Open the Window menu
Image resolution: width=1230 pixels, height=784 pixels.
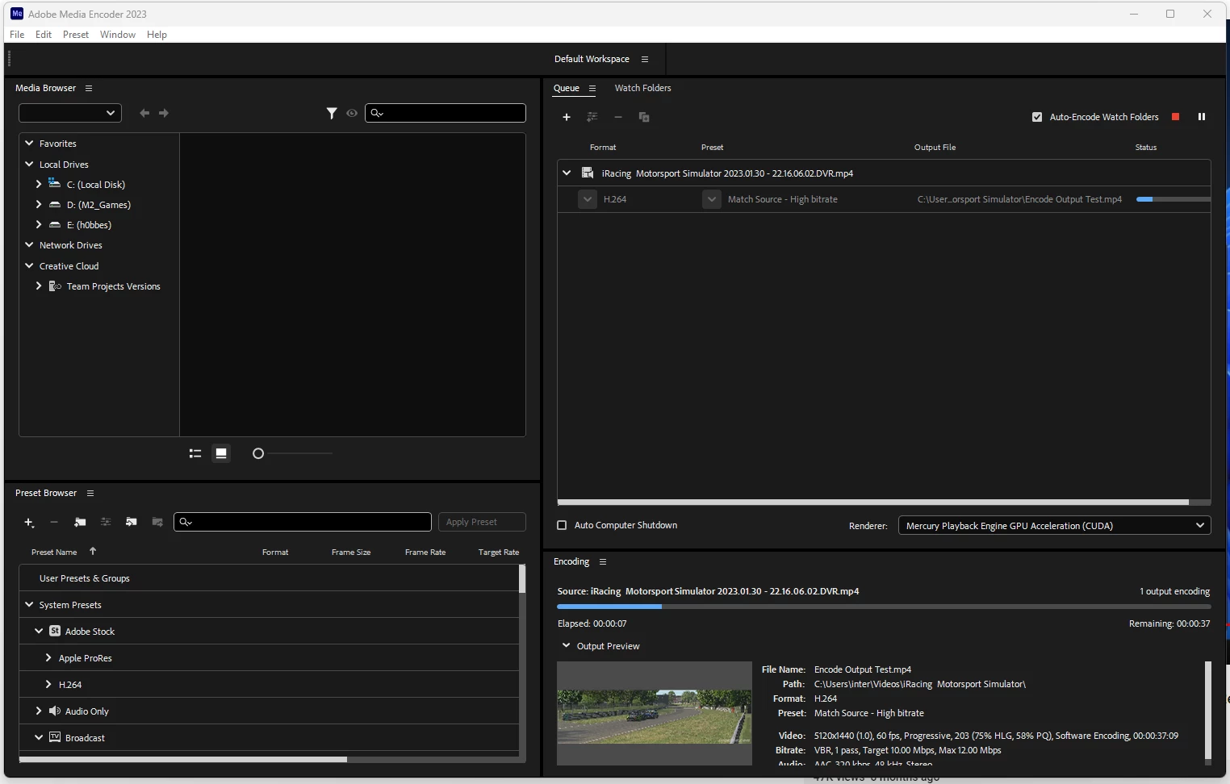tap(118, 35)
